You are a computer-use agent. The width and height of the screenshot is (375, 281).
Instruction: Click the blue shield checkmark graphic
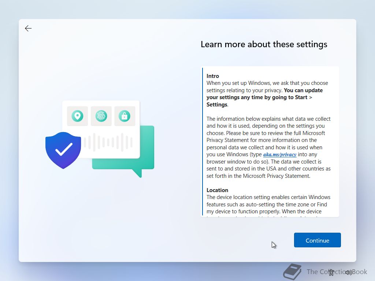(63, 150)
